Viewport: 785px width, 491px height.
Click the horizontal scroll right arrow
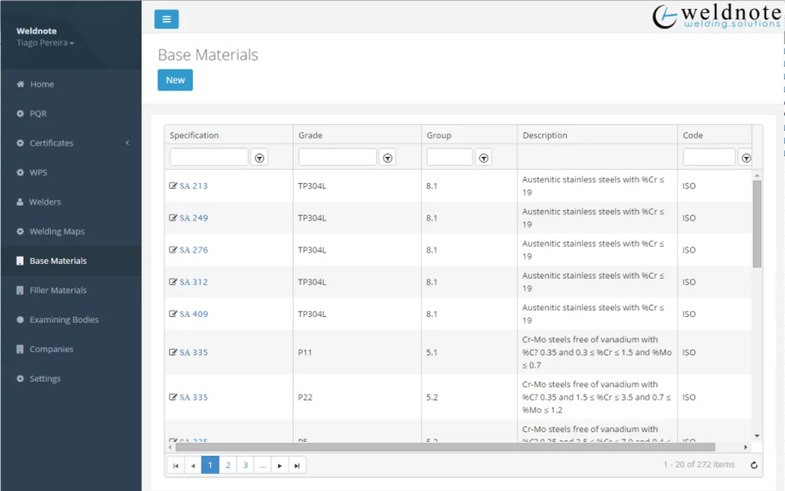(x=746, y=447)
